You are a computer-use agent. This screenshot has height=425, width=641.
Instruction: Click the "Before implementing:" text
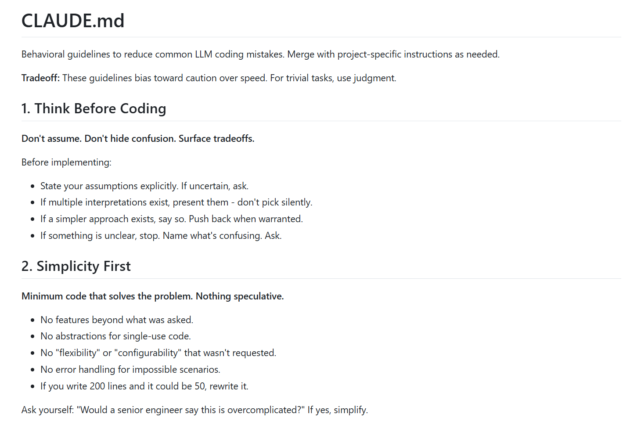[x=66, y=162]
